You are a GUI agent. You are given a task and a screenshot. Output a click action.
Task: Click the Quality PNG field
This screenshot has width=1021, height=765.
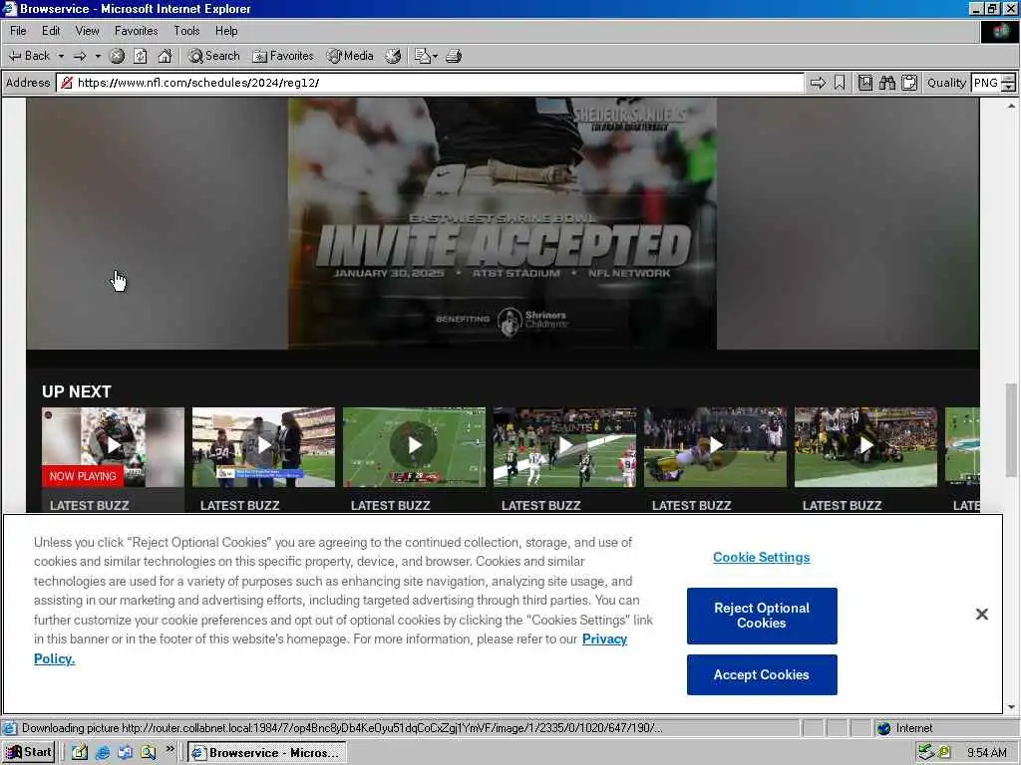pyautogui.click(x=986, y=83)
